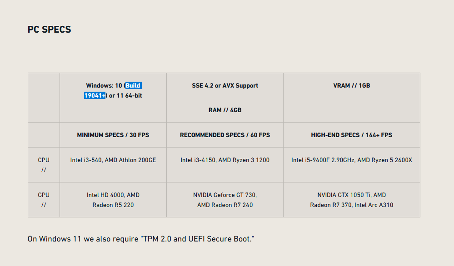The height and width of the screenshot is (266, 454).
Task: Click the PC SPECS heading
Action: click(49, 30)
